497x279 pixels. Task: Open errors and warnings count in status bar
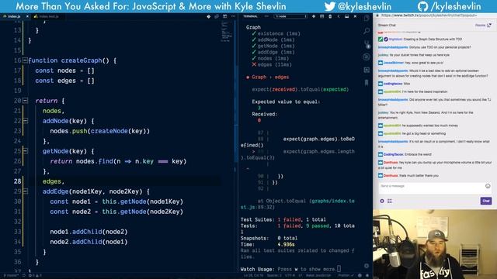tap(36, 276)
